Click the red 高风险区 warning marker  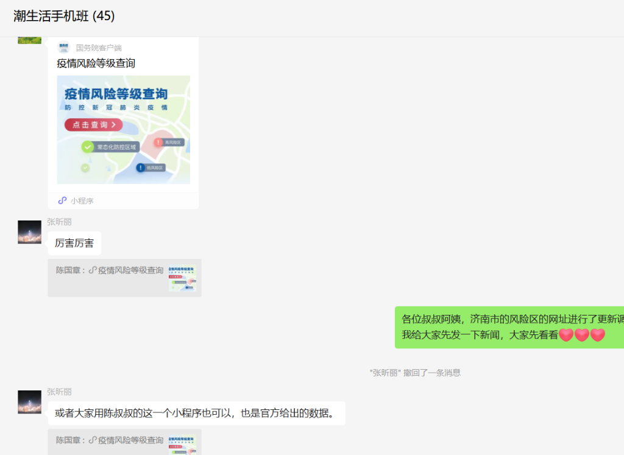pos(158,143)
